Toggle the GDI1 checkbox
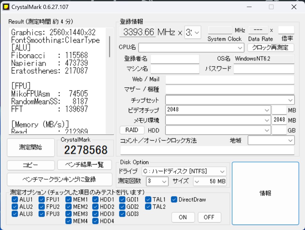The width and height of the screenshot is (305, 230). pos(122,199)
